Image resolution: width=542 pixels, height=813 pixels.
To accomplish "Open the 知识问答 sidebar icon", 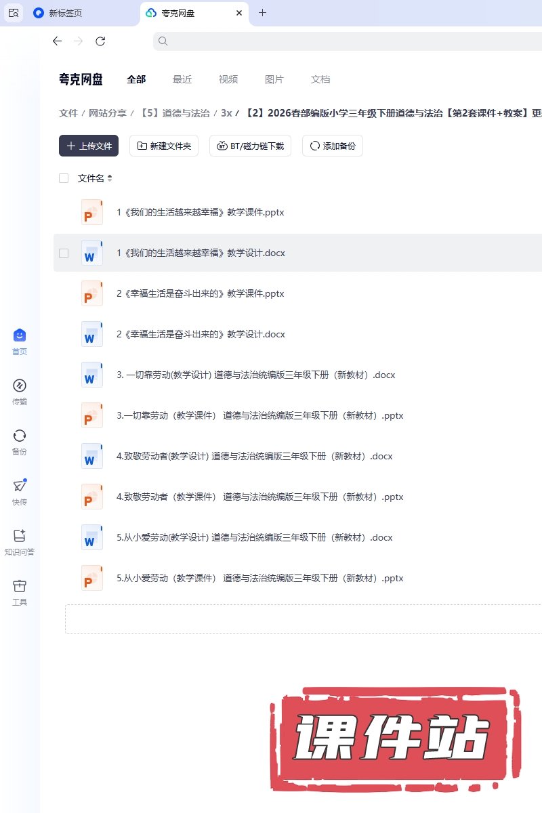I will pos(20,537).
